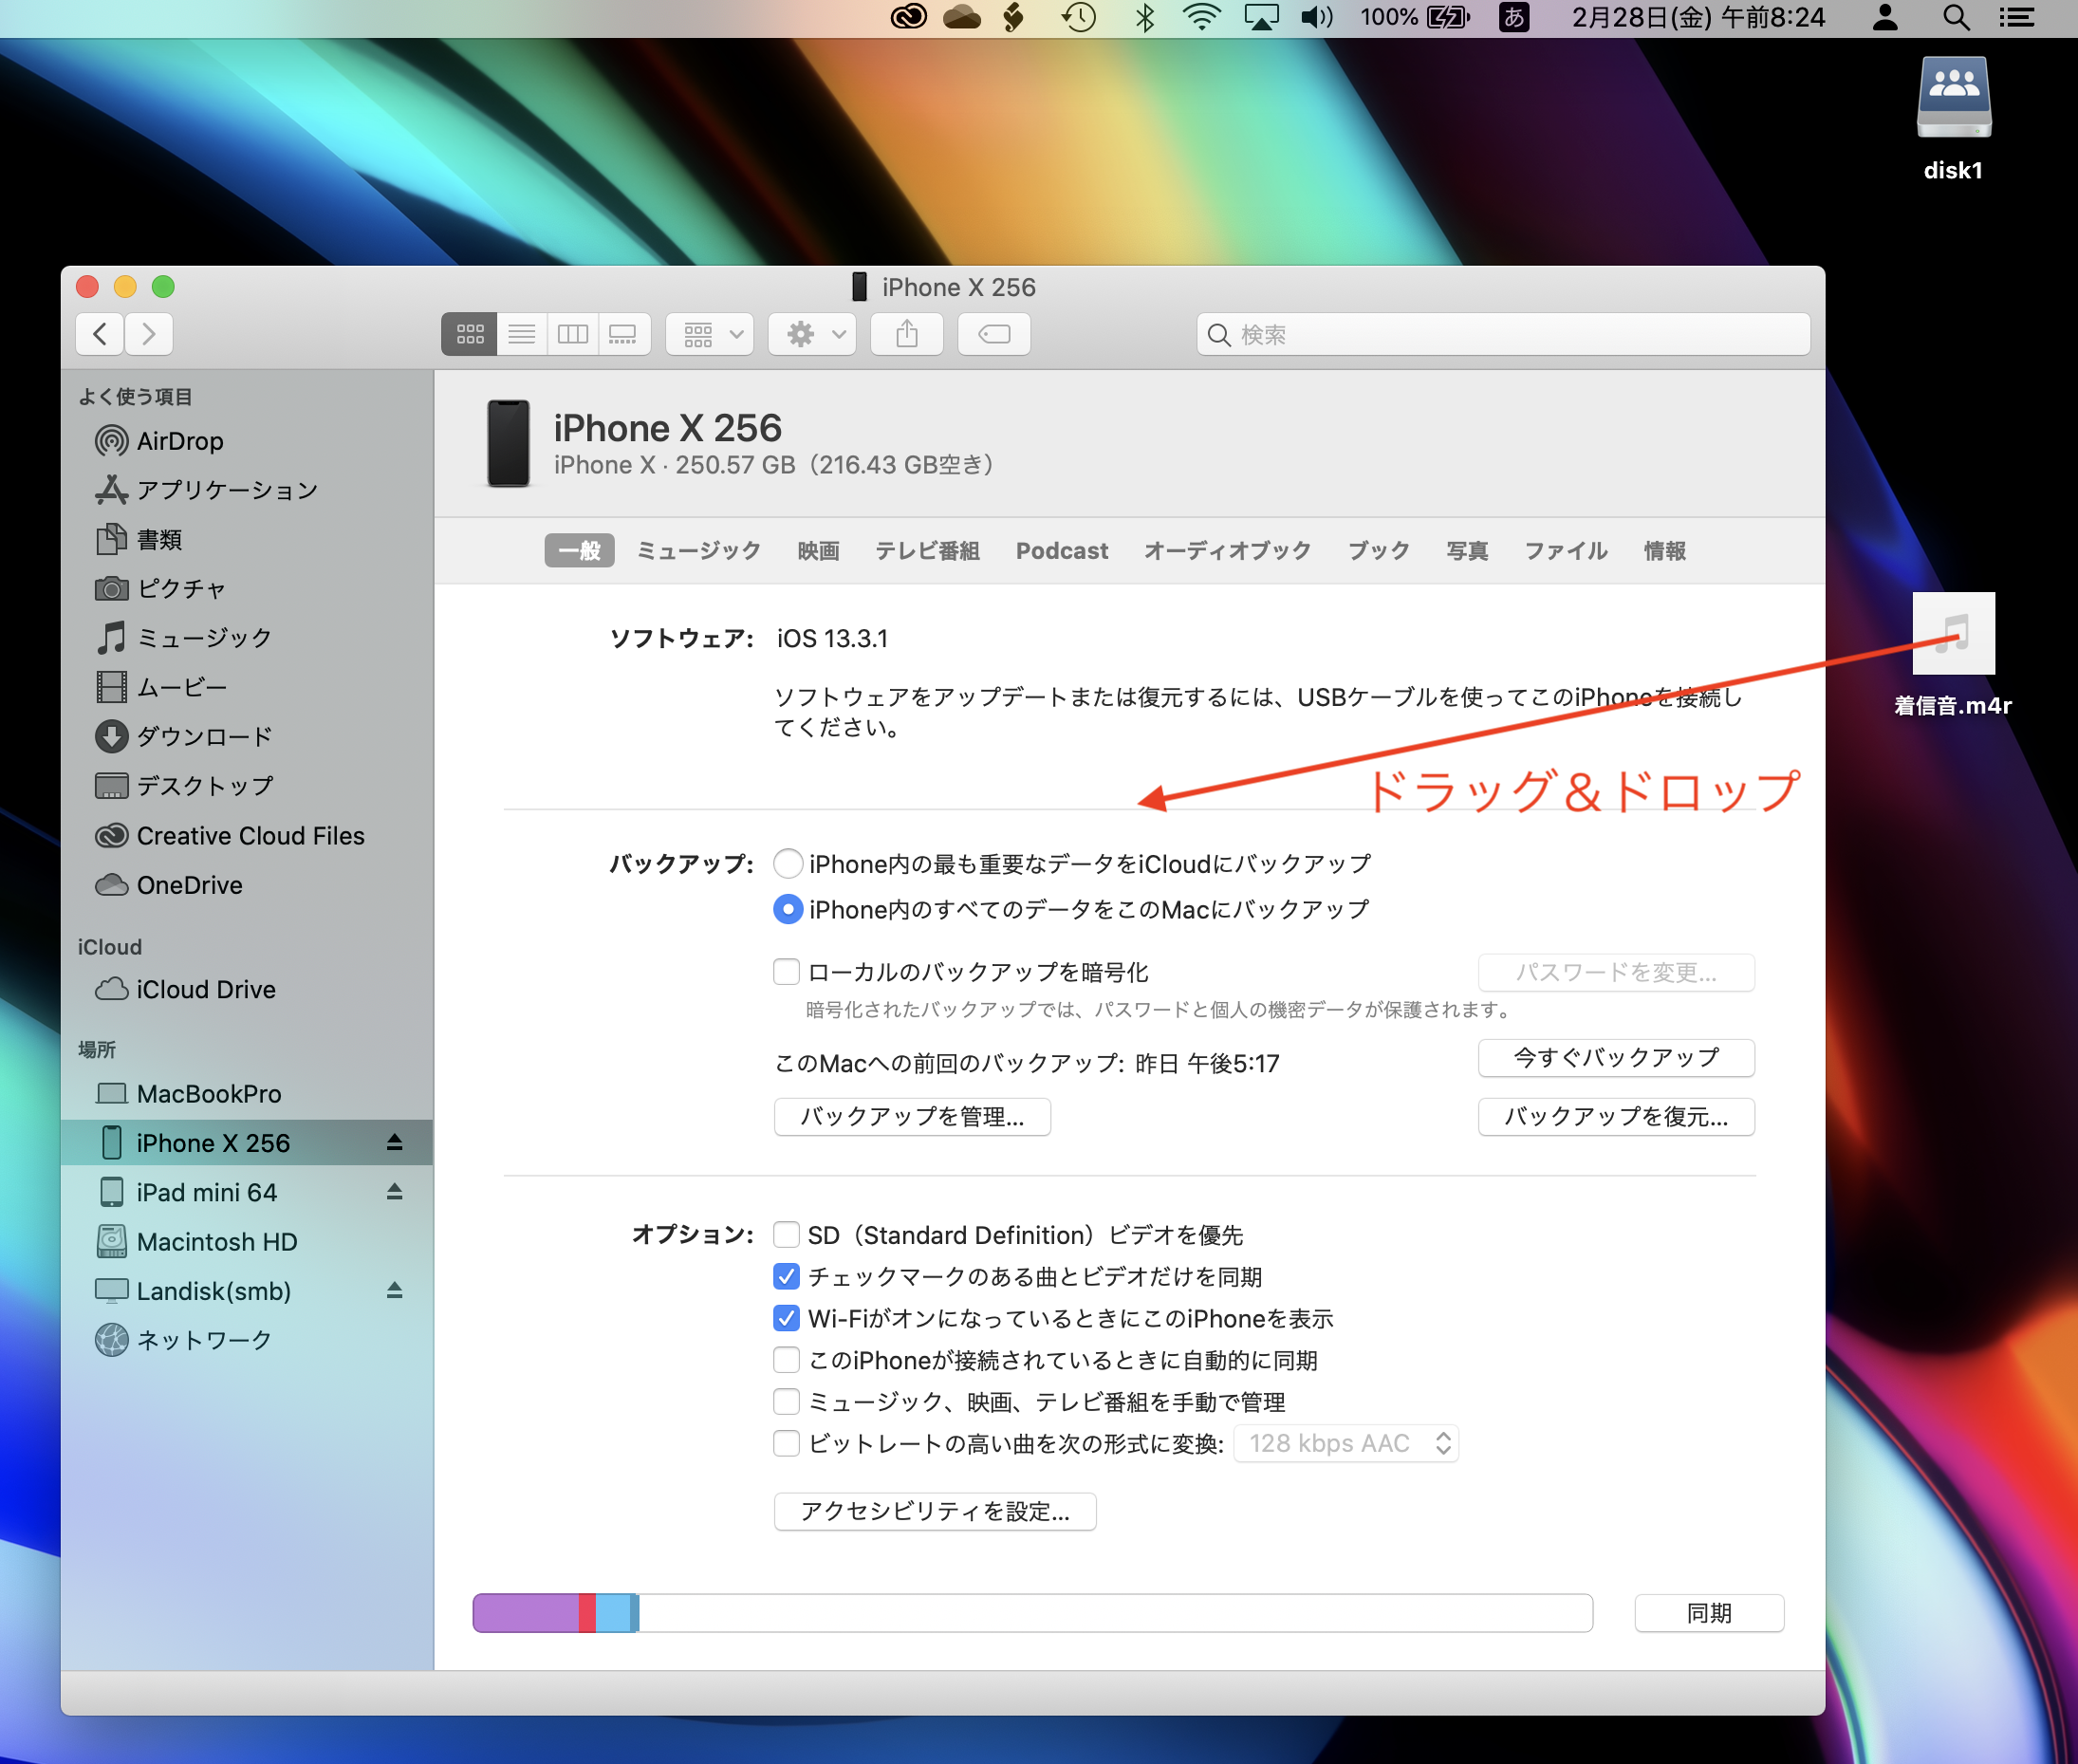Click the Share toolbar icon
This screenshot has width=2078, height=1764.
[x=907, y=334]
